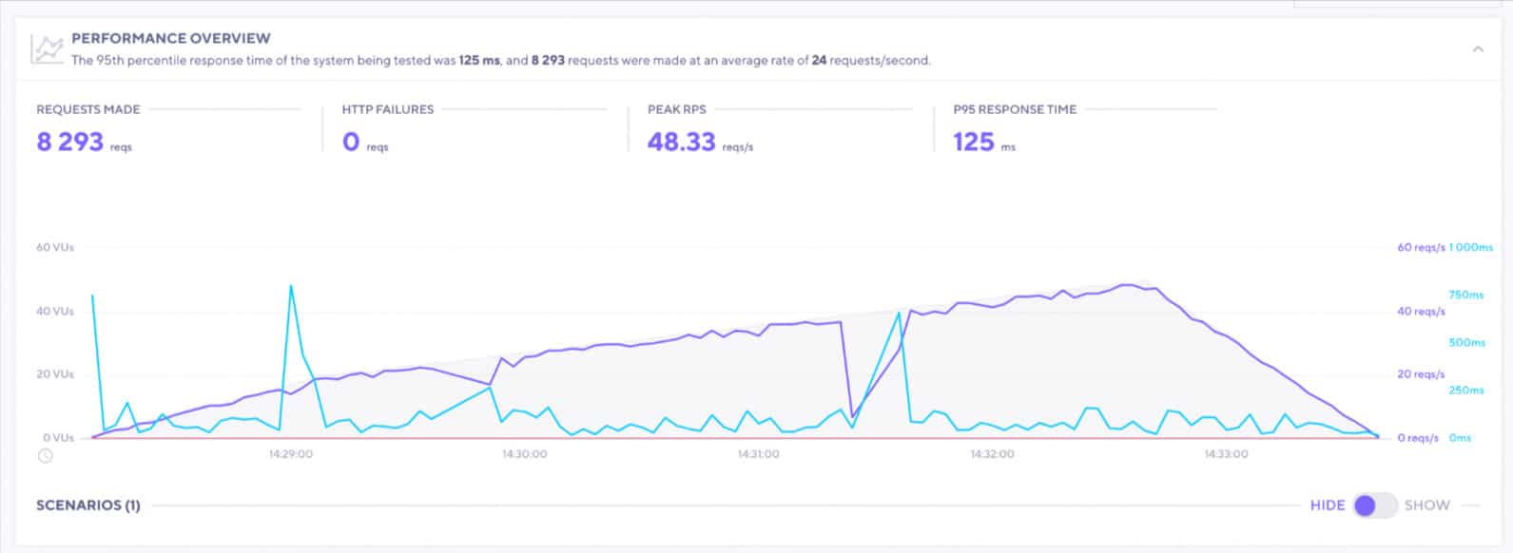The width and height of the screenshot is (1513, 553).
Task: Click the 60 reqs/s axis label
Action: tap(1420, 247)
